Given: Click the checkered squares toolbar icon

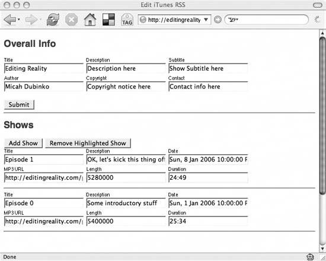Looking at the screenshot, I should pyautogui.click(x=108, y=20).
